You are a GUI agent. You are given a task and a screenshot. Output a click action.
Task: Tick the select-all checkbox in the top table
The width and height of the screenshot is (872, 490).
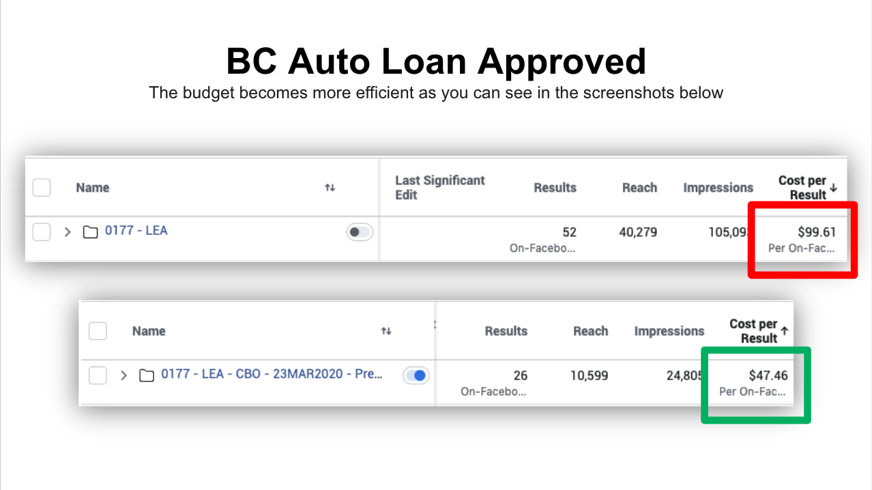coord(42,188)
